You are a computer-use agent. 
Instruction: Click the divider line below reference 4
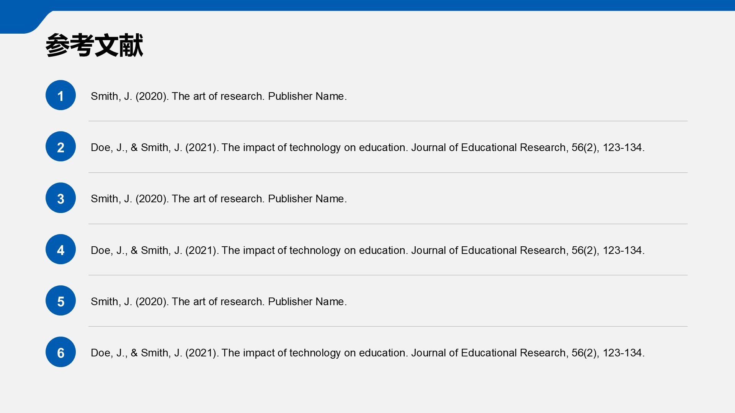(x=388, y=275)
